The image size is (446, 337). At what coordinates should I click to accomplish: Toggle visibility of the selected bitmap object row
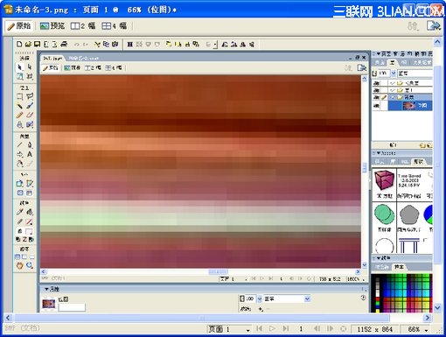[377, 105]
